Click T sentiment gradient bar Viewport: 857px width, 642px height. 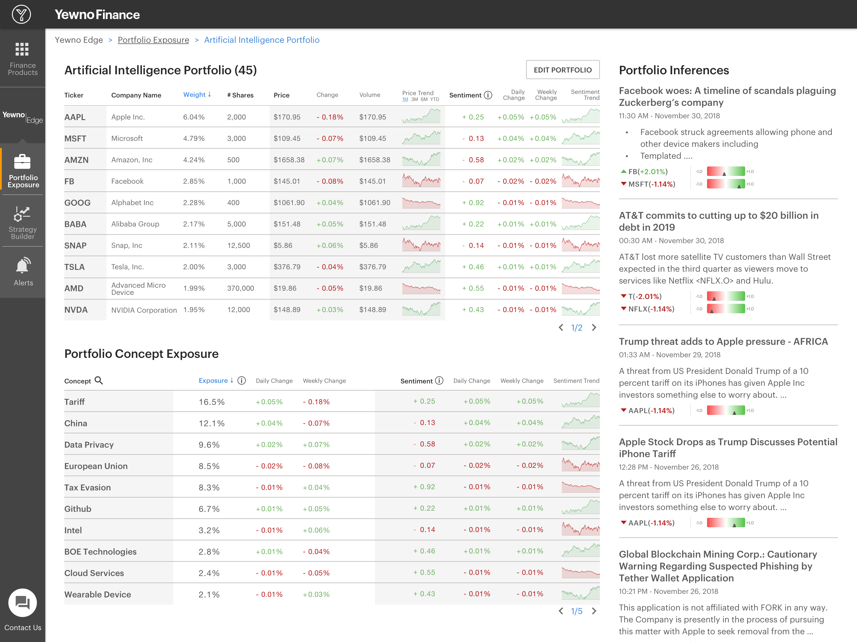pos(726,296)
